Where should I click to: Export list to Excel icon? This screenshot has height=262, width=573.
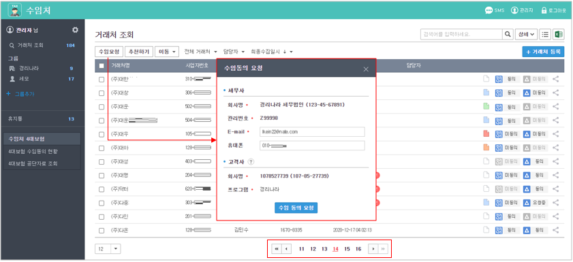[559, 34]
